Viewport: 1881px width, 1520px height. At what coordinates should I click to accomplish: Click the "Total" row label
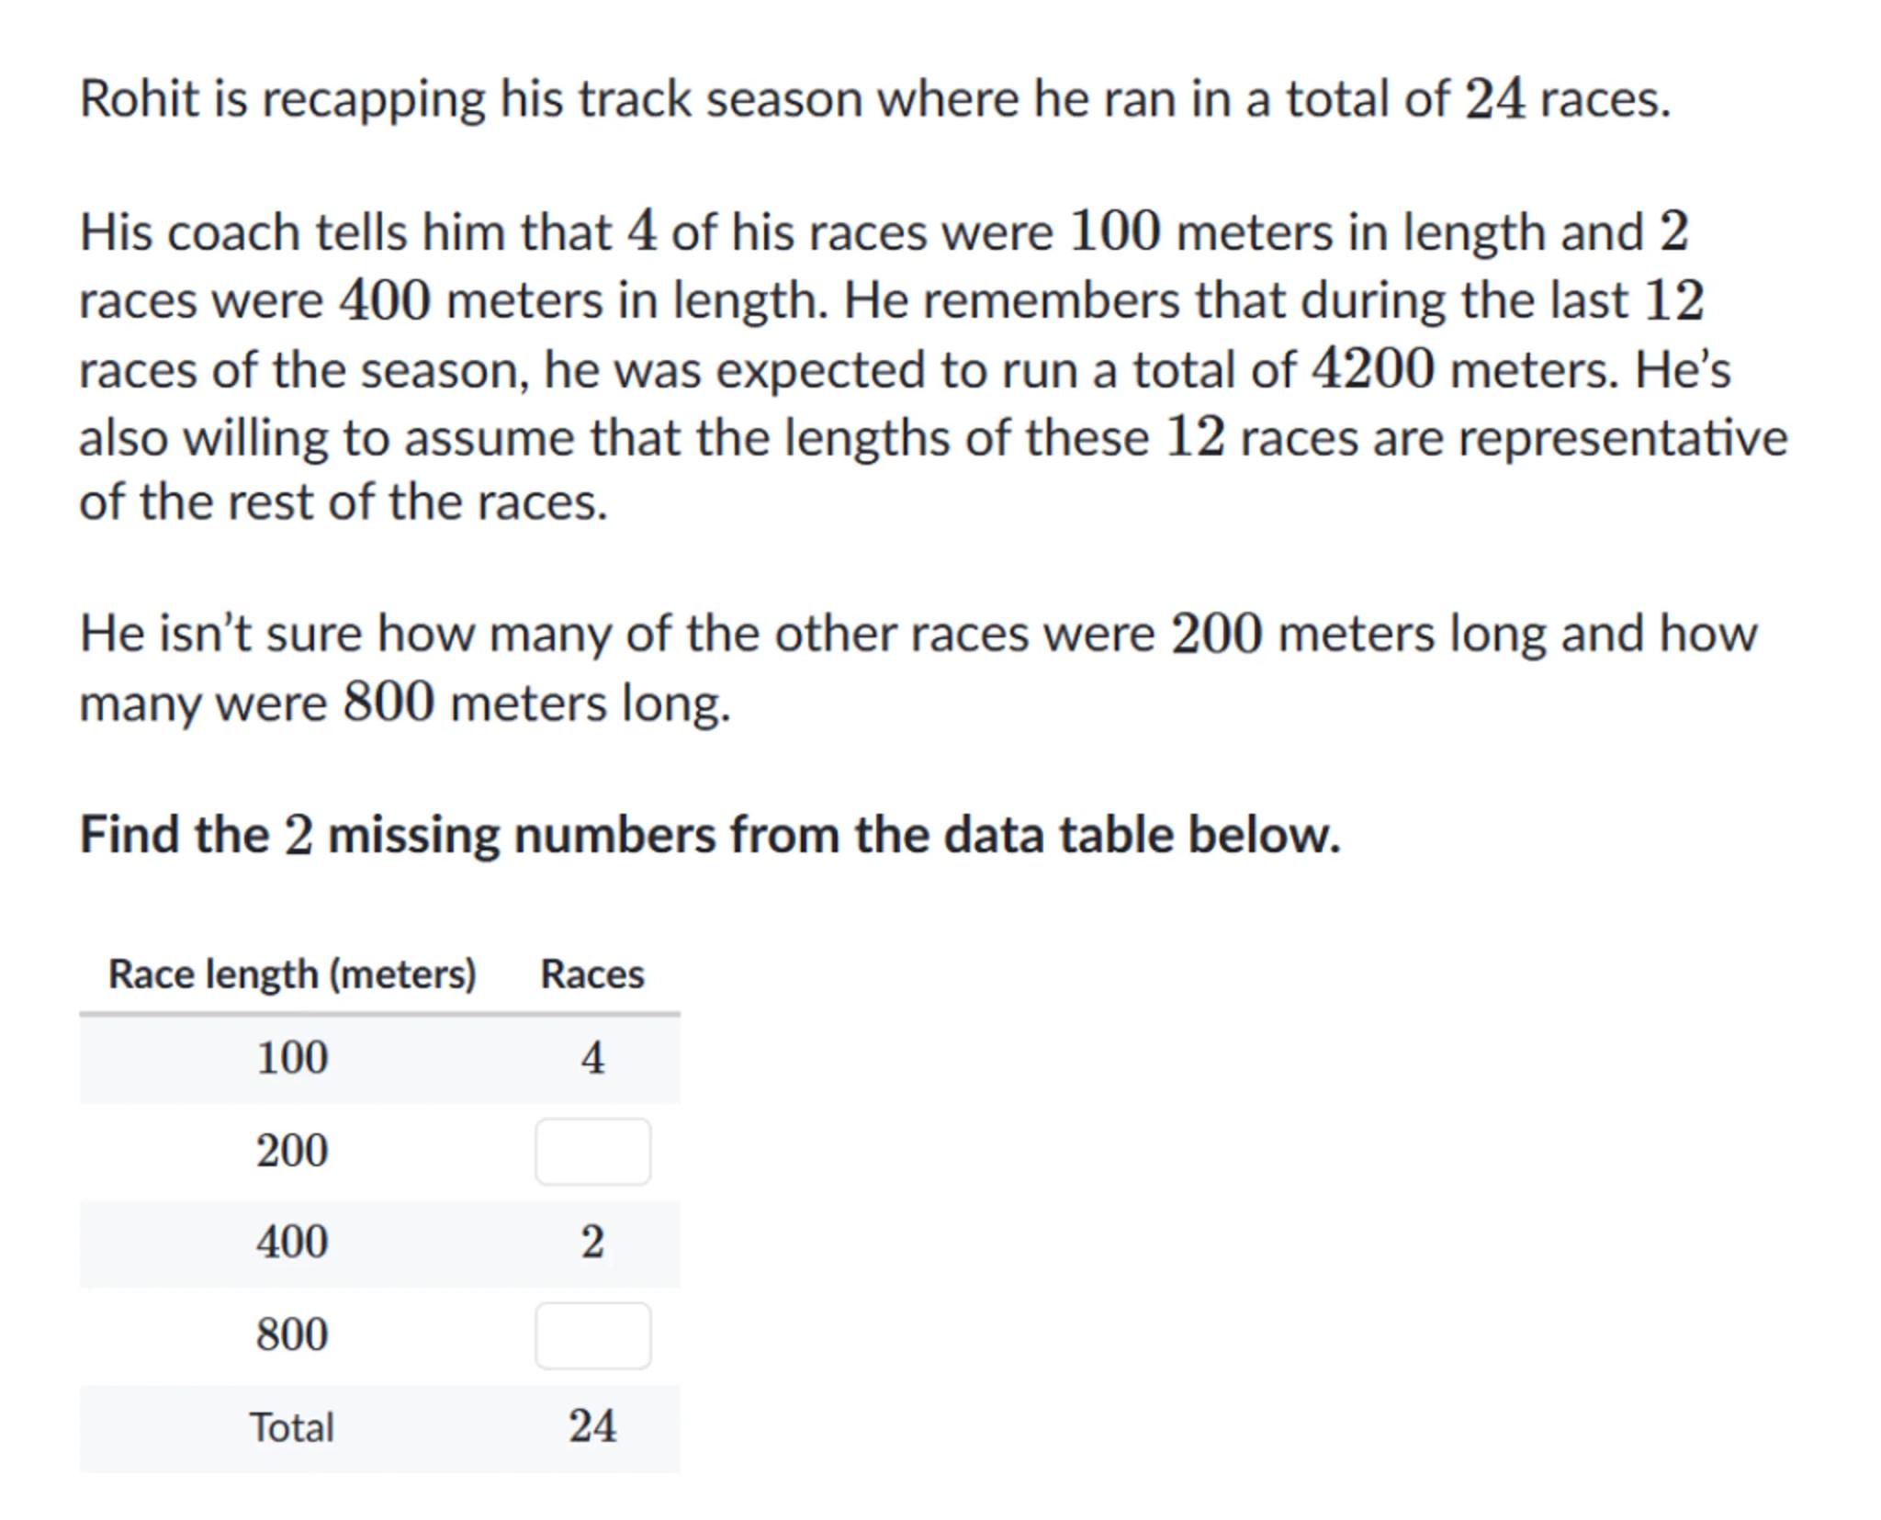click(292, 1427)
